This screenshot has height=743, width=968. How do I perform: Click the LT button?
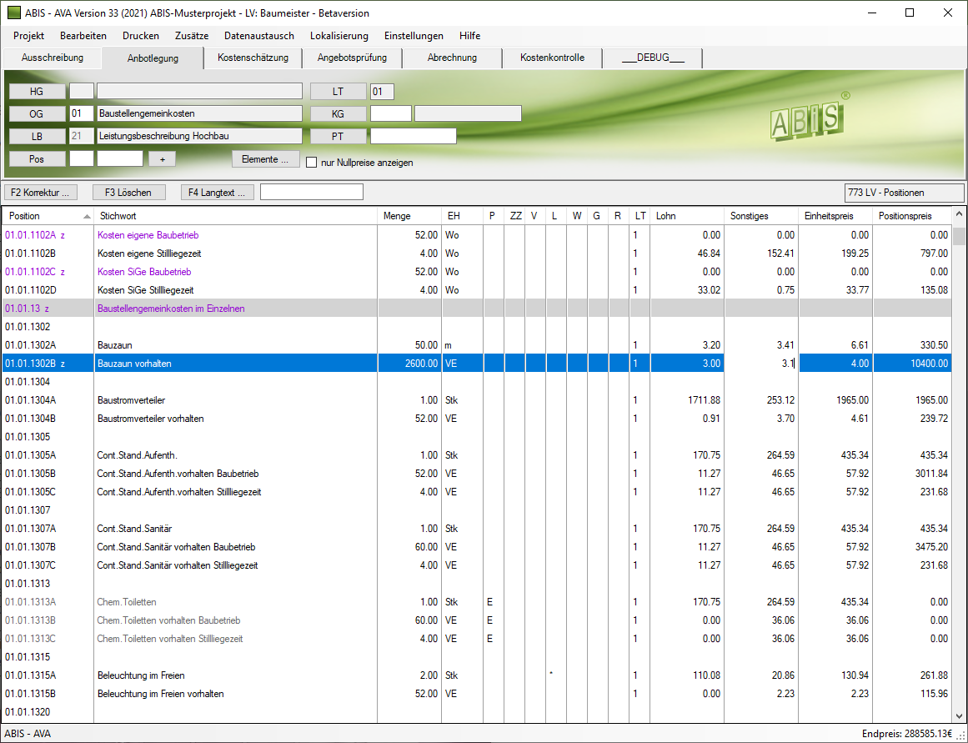[x=339, y=92]
